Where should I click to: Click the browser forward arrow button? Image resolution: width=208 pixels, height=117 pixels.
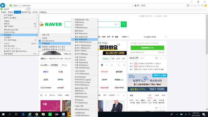7,5
